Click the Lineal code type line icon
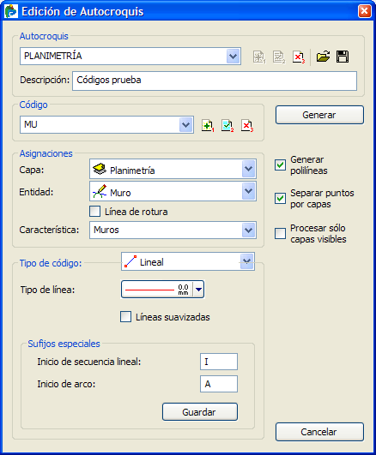The height and width of the screenshot is (455, 376). coord(130,261)
